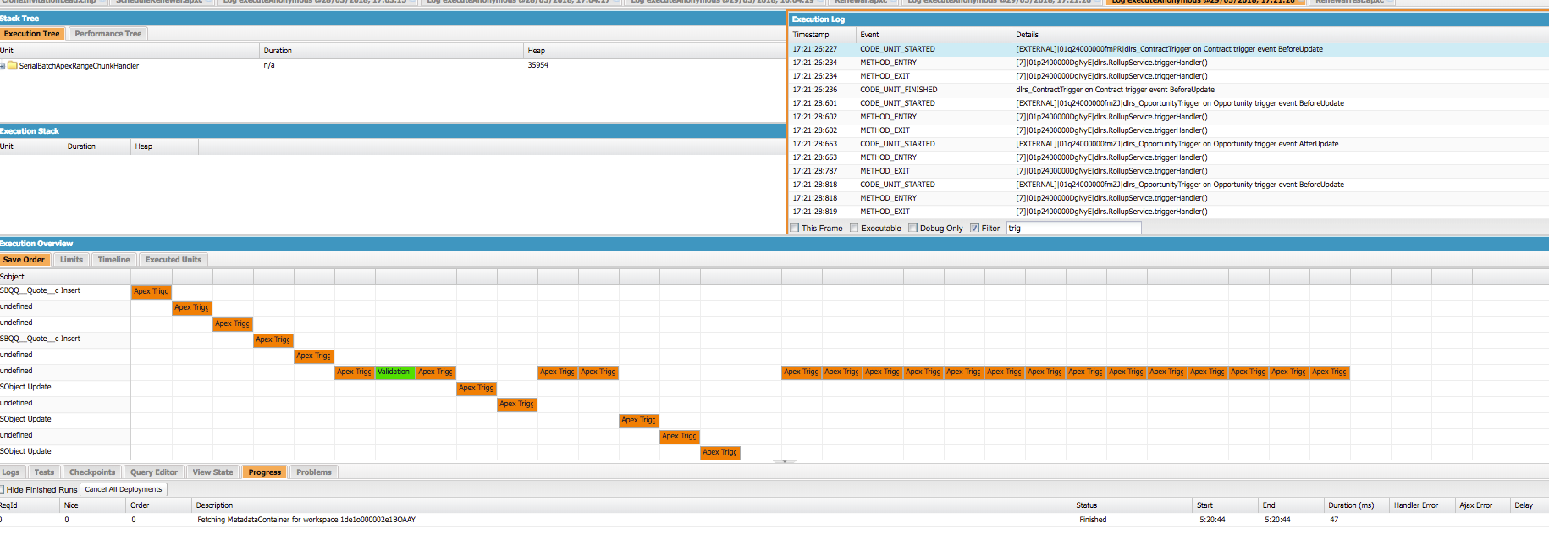1549x535 pixels.
Task: Expand the SerialBatchApexRangeChunkHandler tree node
Action: pos(3,66)
